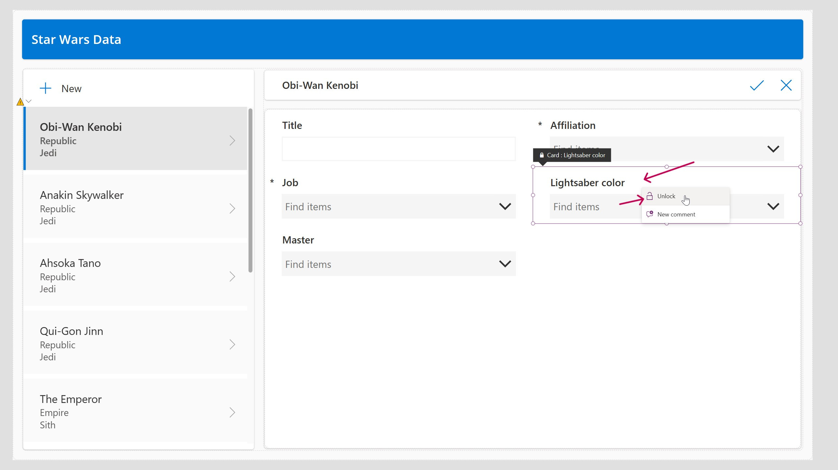Select New comment menu entry

[x=676, y=214]
